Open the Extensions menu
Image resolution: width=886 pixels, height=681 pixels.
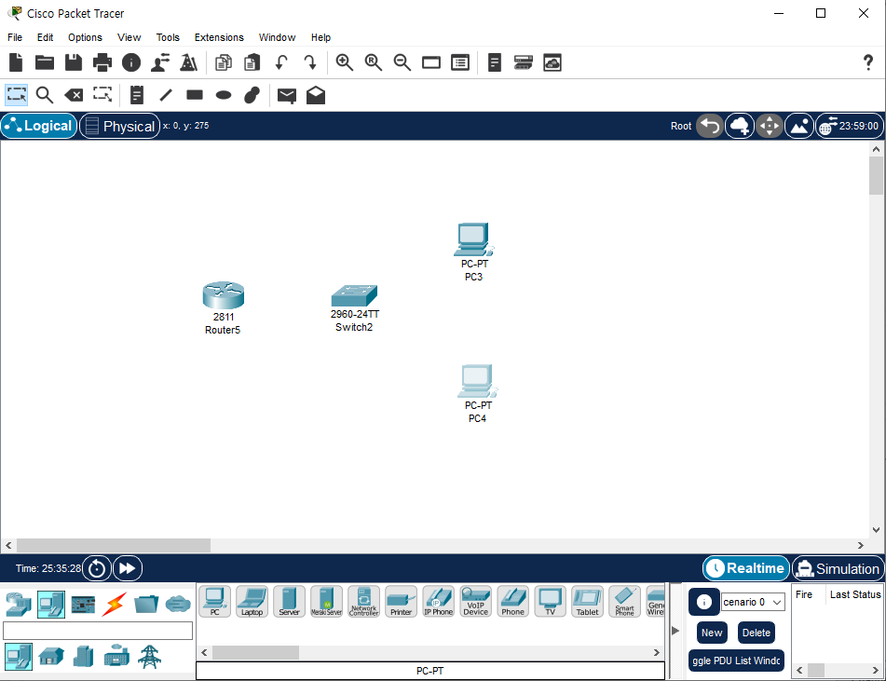coord(219,37)
